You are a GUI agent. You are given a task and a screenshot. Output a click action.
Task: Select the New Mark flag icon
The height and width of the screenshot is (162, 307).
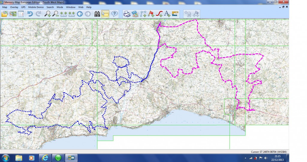coord(151,14)
